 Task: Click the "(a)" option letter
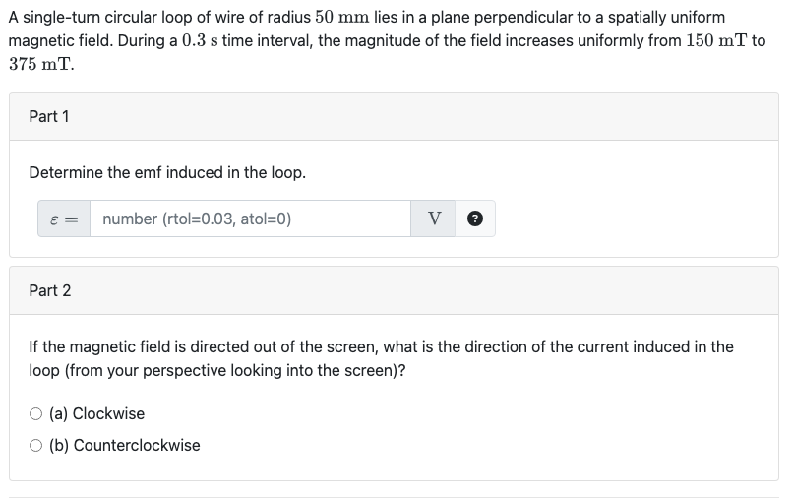(x=59, y=414)
